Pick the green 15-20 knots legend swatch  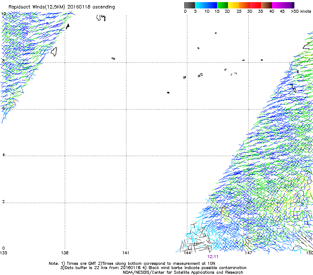[x=222, y=5]
